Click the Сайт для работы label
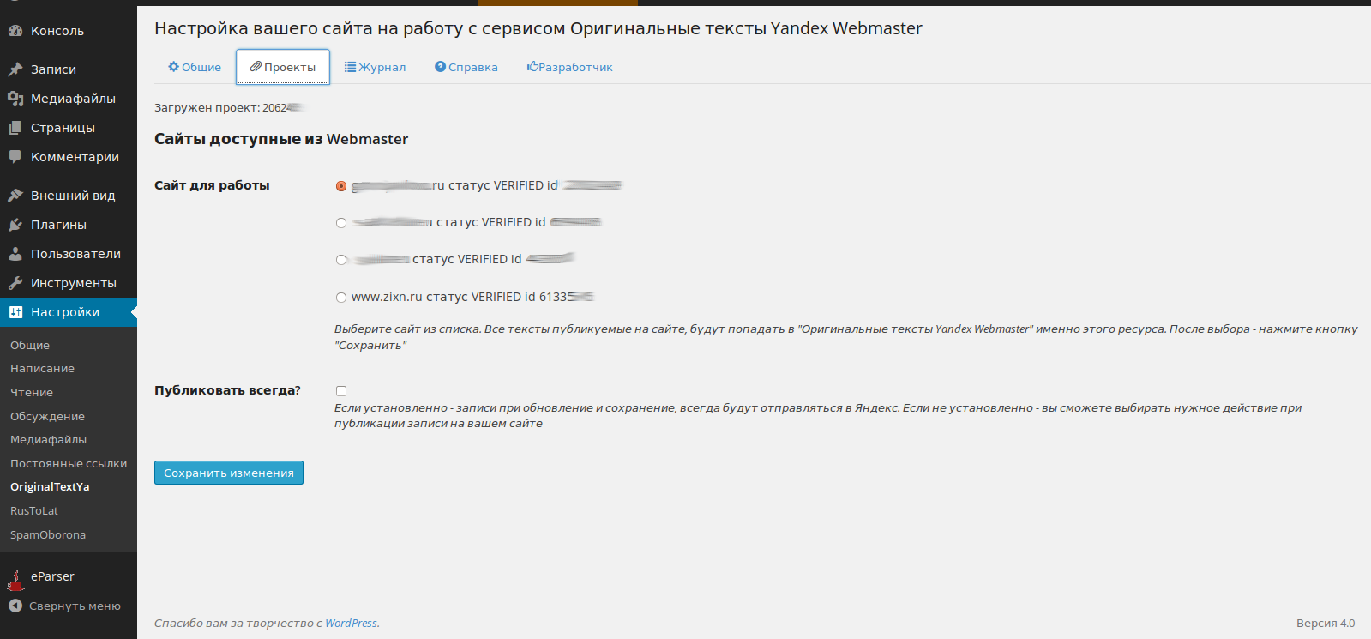 212,185
